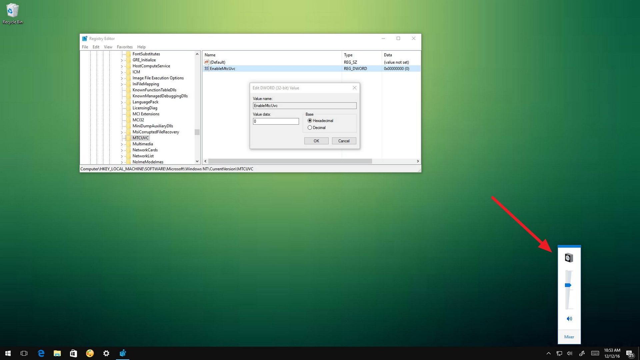Open the Favorites menu

(125, 47)
